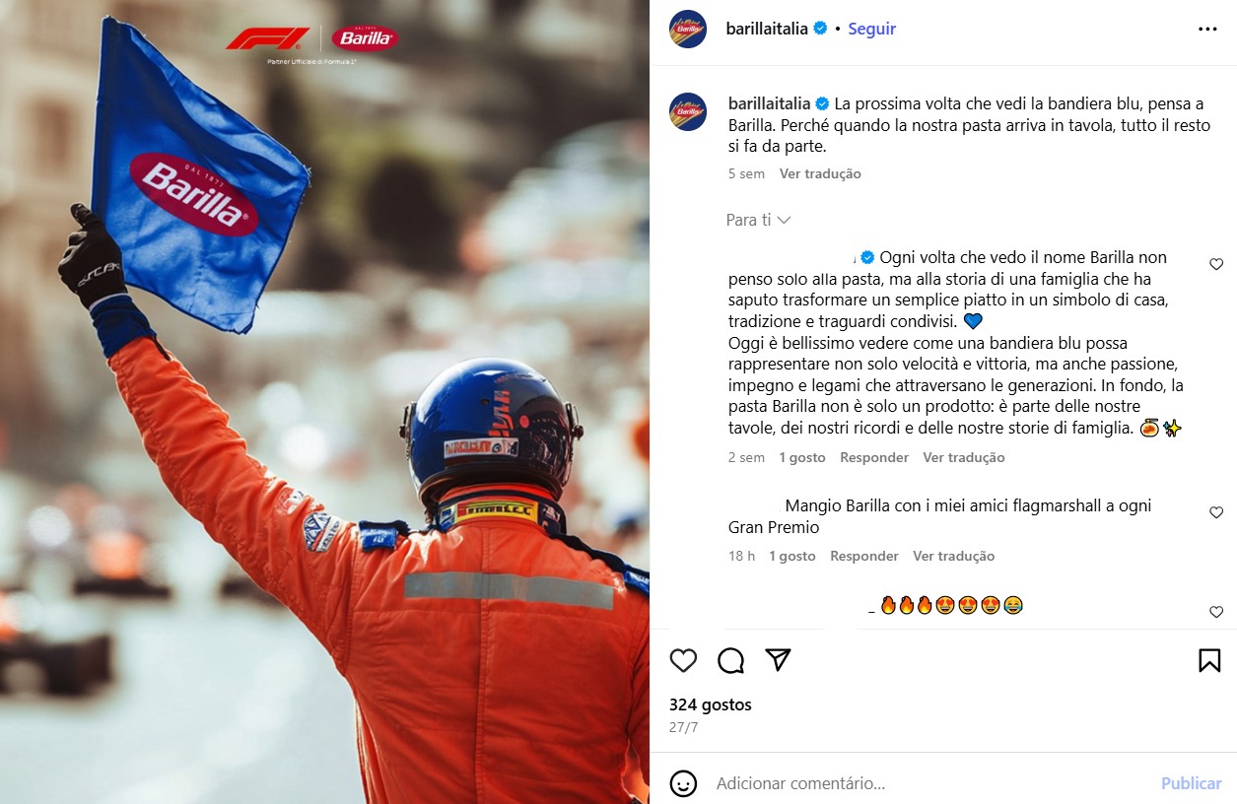The image size is (1237, 804).
Task: Open the three-dots more options menu
Action: [x=1207, y=30]
